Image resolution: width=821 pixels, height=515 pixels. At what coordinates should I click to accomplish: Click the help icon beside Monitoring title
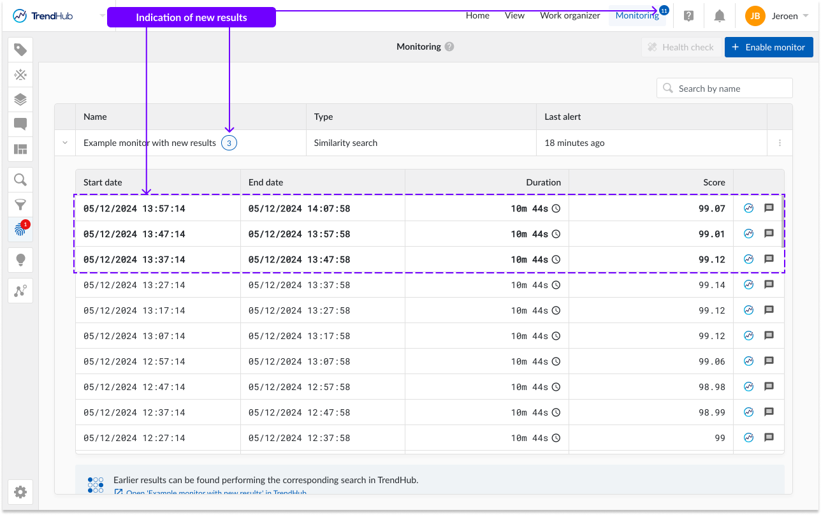pyautogui.click(x=449, y=47)
